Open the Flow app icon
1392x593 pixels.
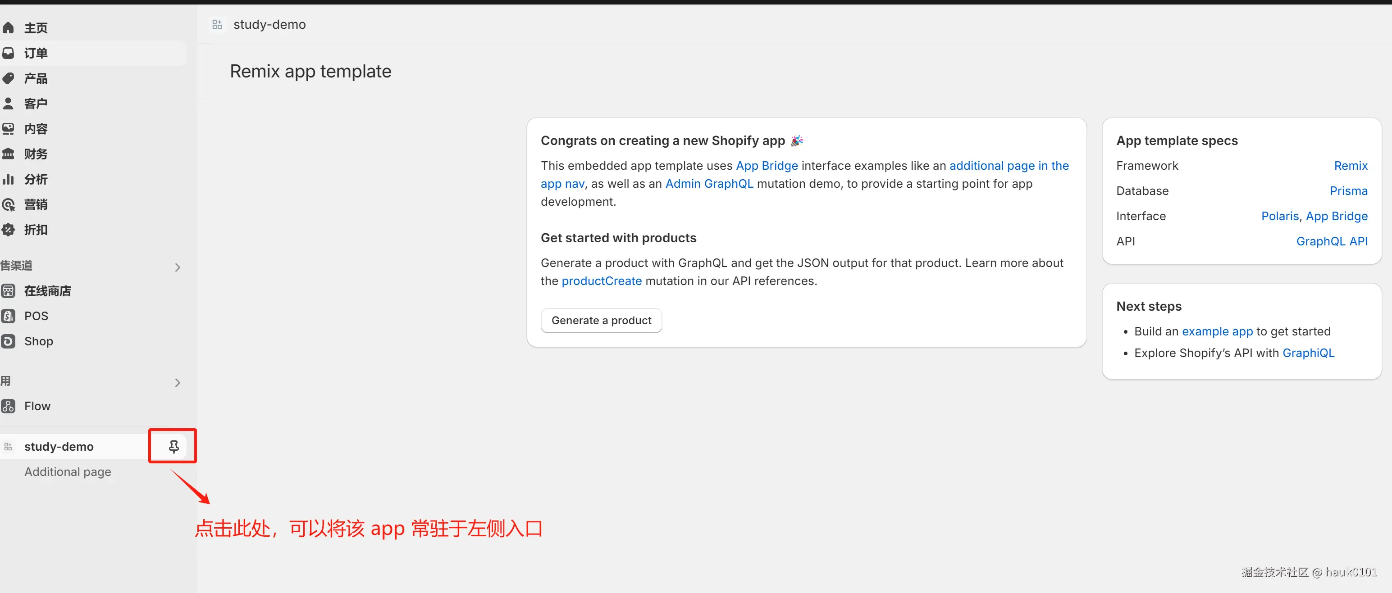pyautogui.click(x=8, y=406)
